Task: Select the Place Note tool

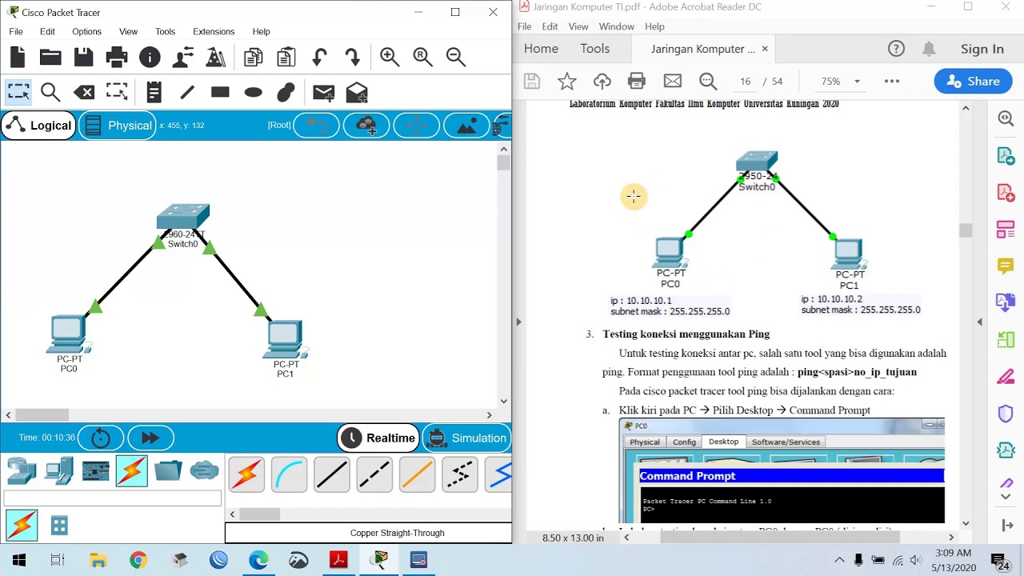Action: coord(154,93)
